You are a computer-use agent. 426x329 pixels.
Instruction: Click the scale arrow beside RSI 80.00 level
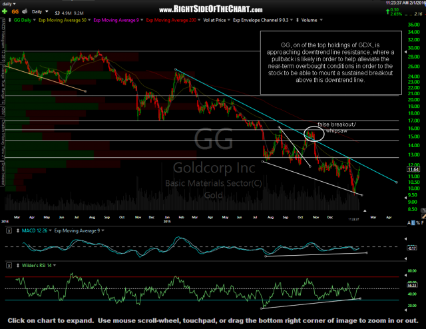pyautogui.click(x=405, y=275)
